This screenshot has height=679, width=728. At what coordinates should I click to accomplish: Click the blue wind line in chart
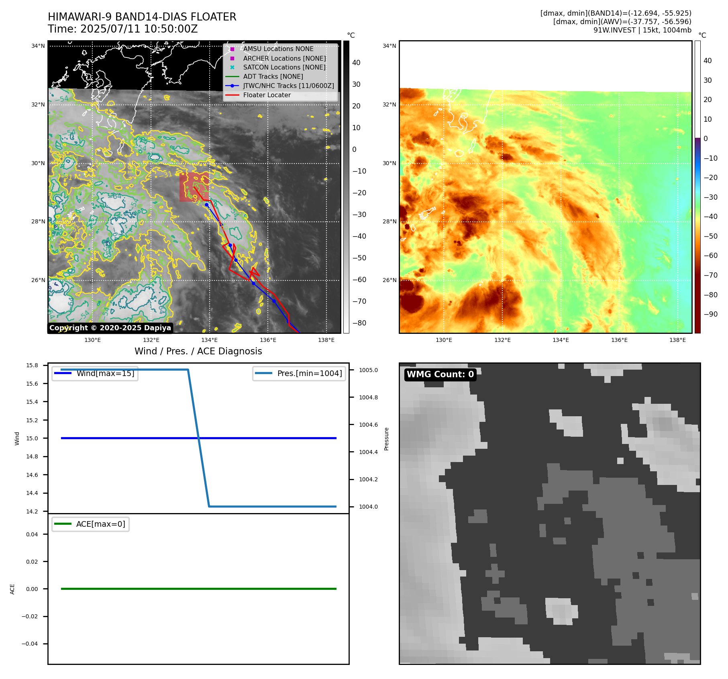click(199, 438)
